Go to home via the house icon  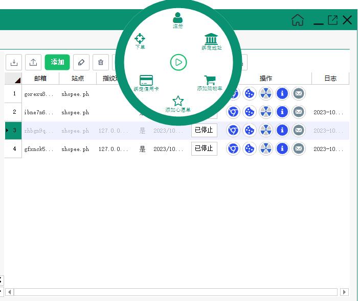(x=298, y=20)
